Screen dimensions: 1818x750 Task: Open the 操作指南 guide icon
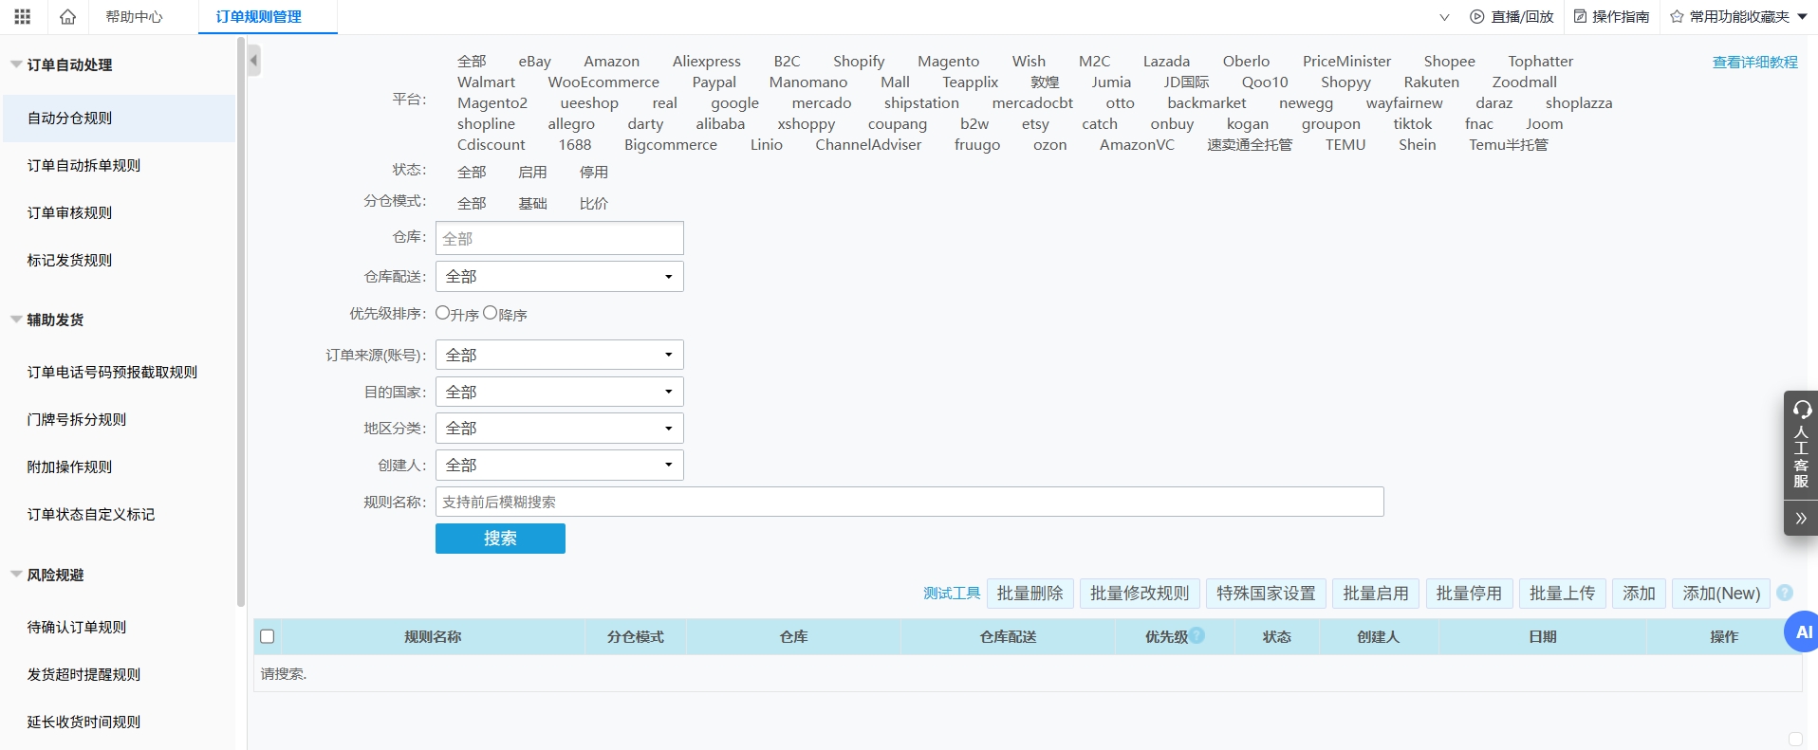click(x=1580, y=17)
